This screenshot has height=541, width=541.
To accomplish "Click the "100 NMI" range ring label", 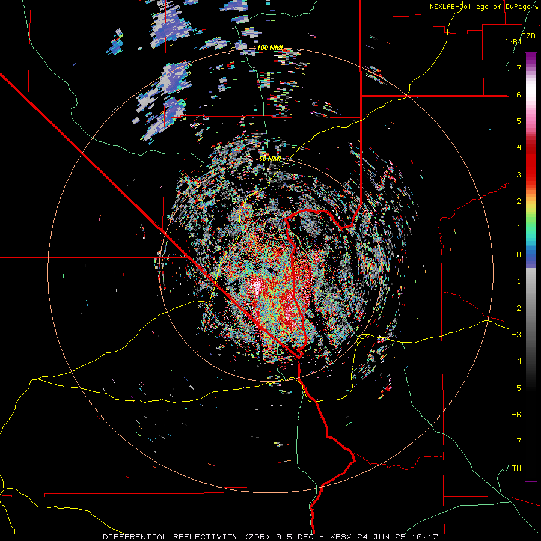I will click(x=270, y=47).
